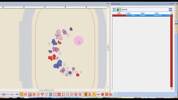Choose the circular radial fill
178x100 pixels.
click(x=38, y=94)
